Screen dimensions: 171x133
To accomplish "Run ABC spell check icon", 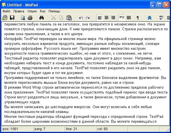I will coord(161,18).
